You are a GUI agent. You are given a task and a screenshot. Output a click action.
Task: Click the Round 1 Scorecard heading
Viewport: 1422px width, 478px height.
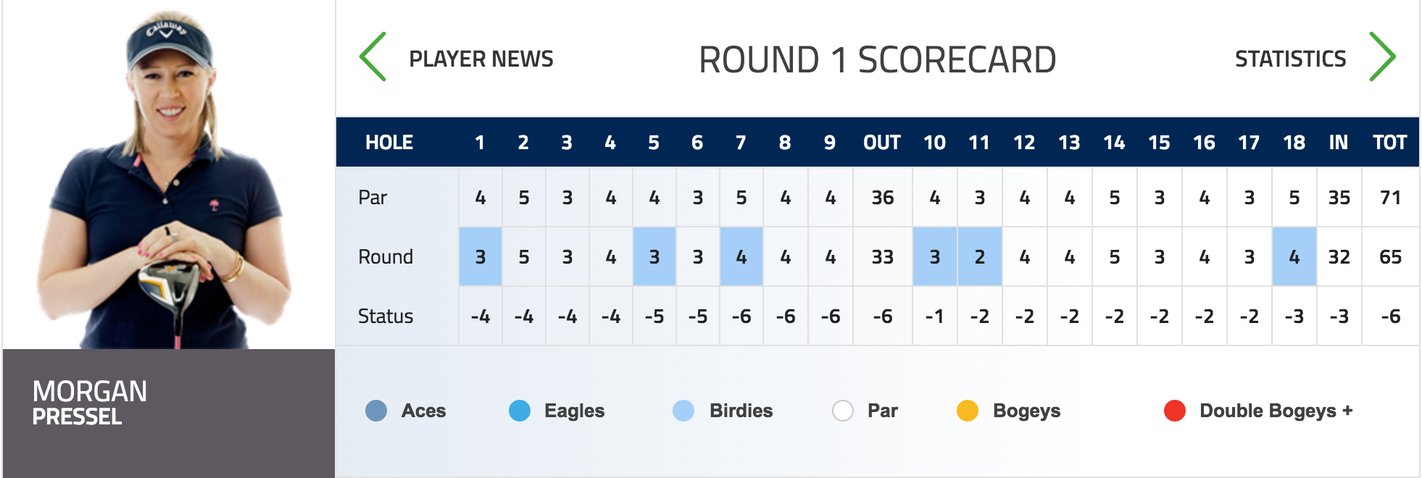[x=877, y=59]
